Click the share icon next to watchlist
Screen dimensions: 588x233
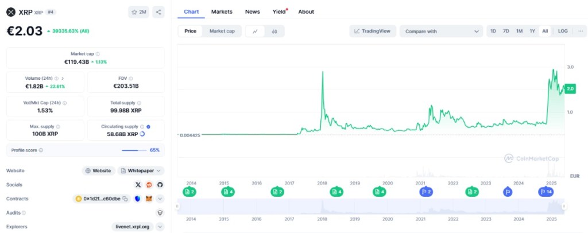158,11
